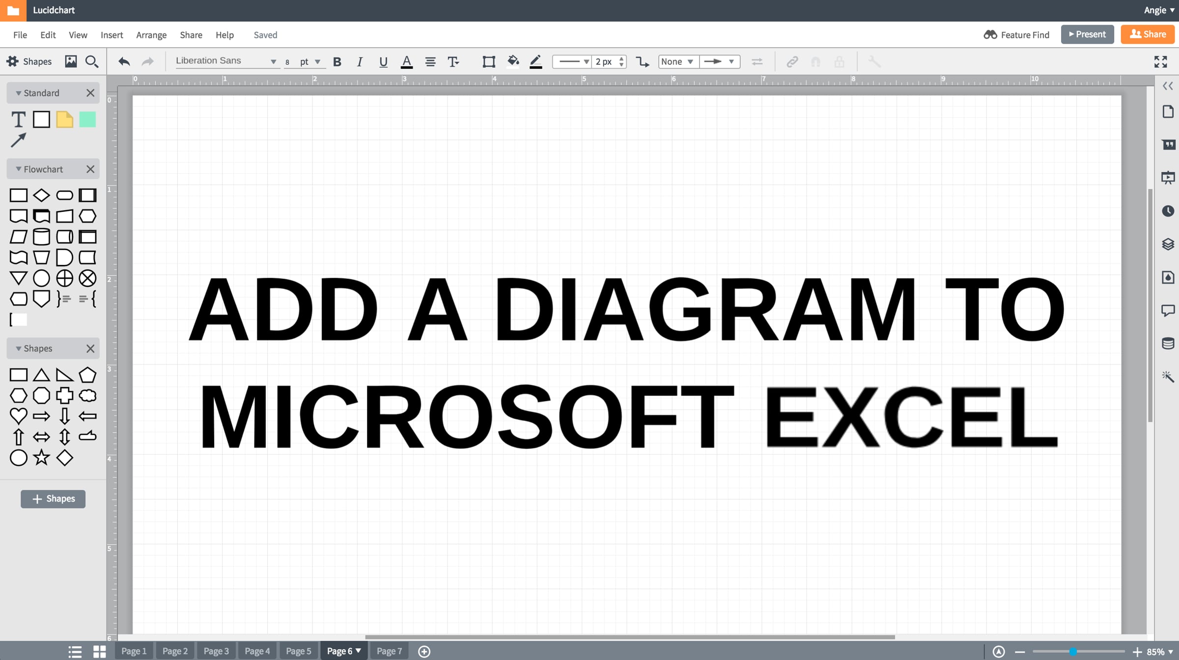Screen dimensions: 1179x660
Task: Toggle bold formatting
Action: click(x=337, y=62)
